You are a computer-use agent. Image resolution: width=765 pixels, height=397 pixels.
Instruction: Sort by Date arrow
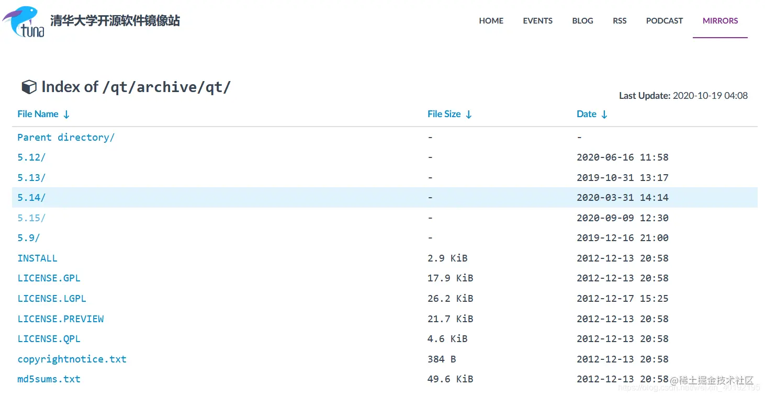click(604, 115)
